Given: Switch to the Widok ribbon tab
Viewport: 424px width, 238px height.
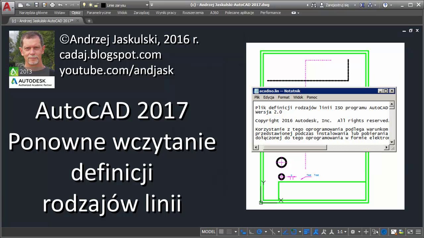Looking at the screenshot, I should click(x=122, y=13).
